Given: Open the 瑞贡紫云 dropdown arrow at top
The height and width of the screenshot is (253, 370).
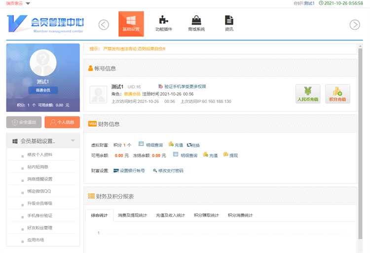Looking at the screenshot, I should pyautogui.click(x=28, y=3).
